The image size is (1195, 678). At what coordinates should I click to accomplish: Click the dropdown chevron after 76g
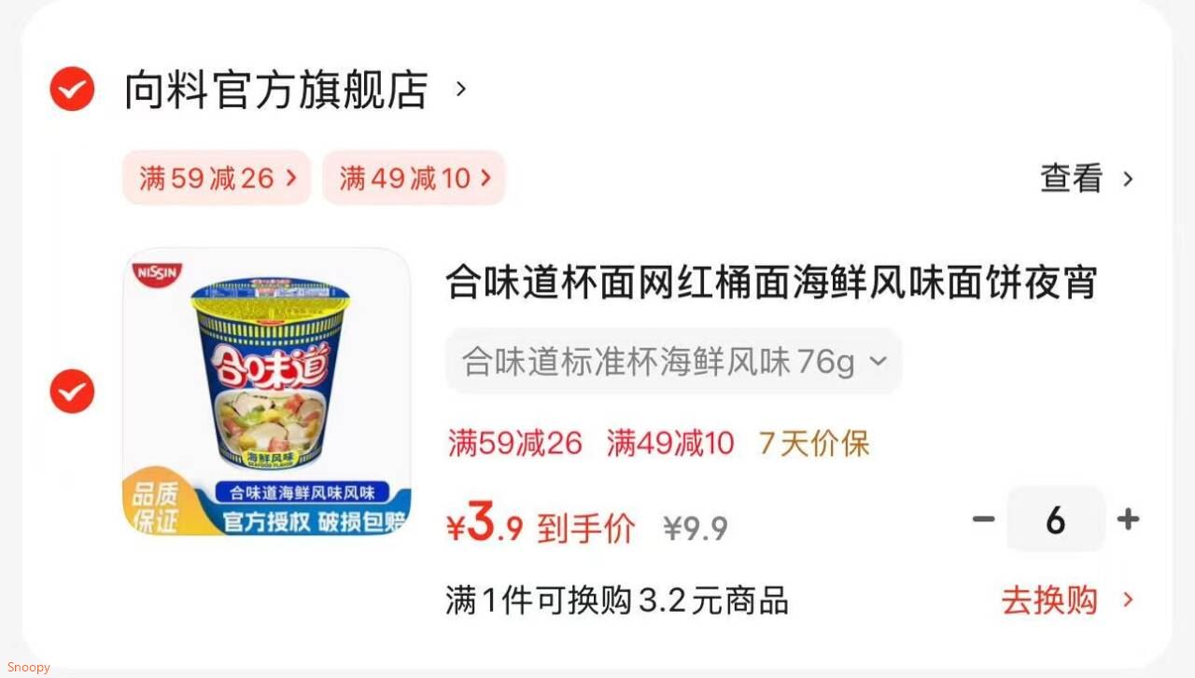(x=878, y=361)
